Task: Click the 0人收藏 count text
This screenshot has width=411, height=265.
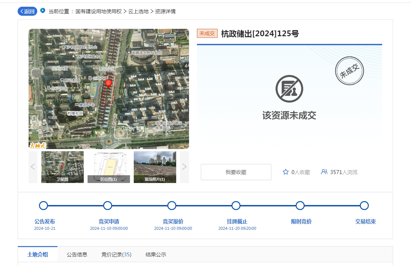Action: [301, 172]
